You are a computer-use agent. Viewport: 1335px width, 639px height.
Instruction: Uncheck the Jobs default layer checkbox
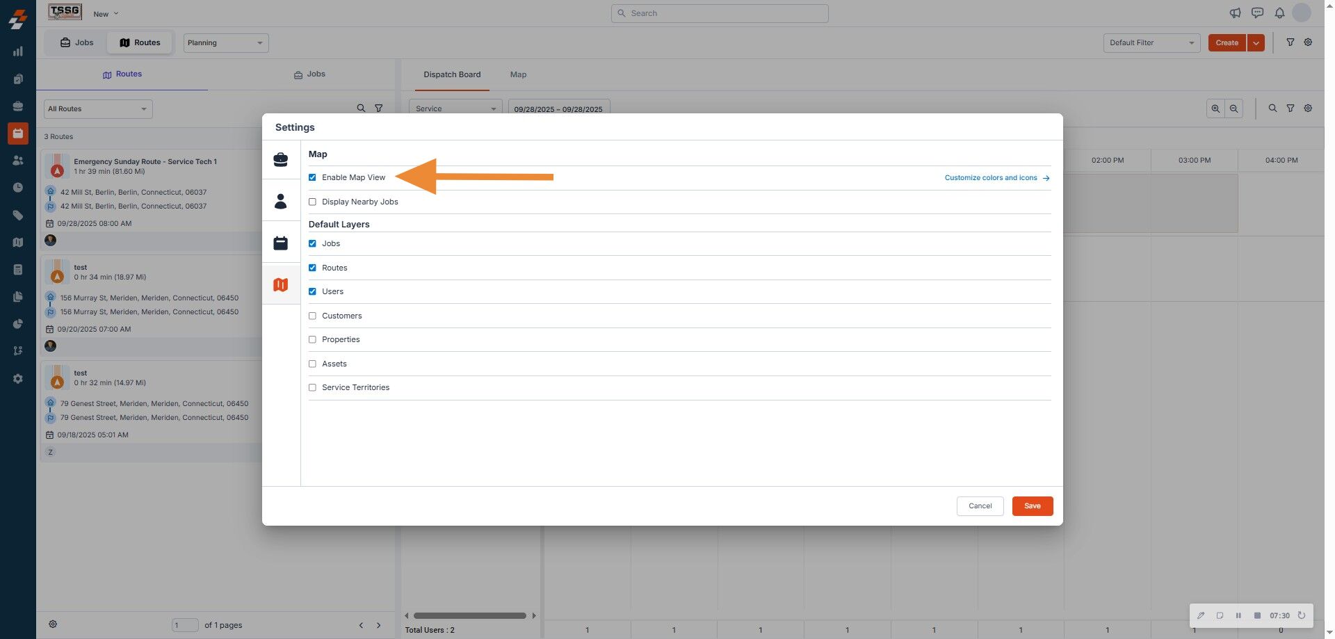coord(312,243)
